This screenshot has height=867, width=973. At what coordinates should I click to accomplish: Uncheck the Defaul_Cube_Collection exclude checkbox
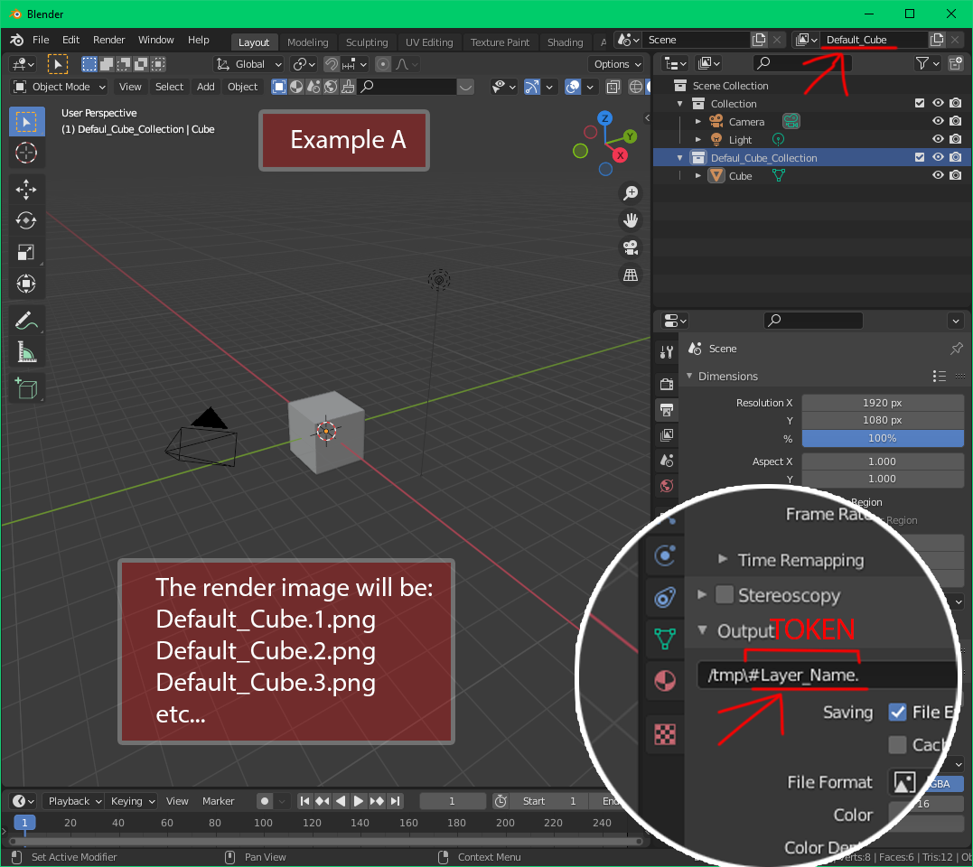920,157
